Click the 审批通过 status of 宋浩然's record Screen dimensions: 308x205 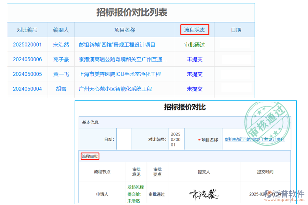click(x=195, y=44)
